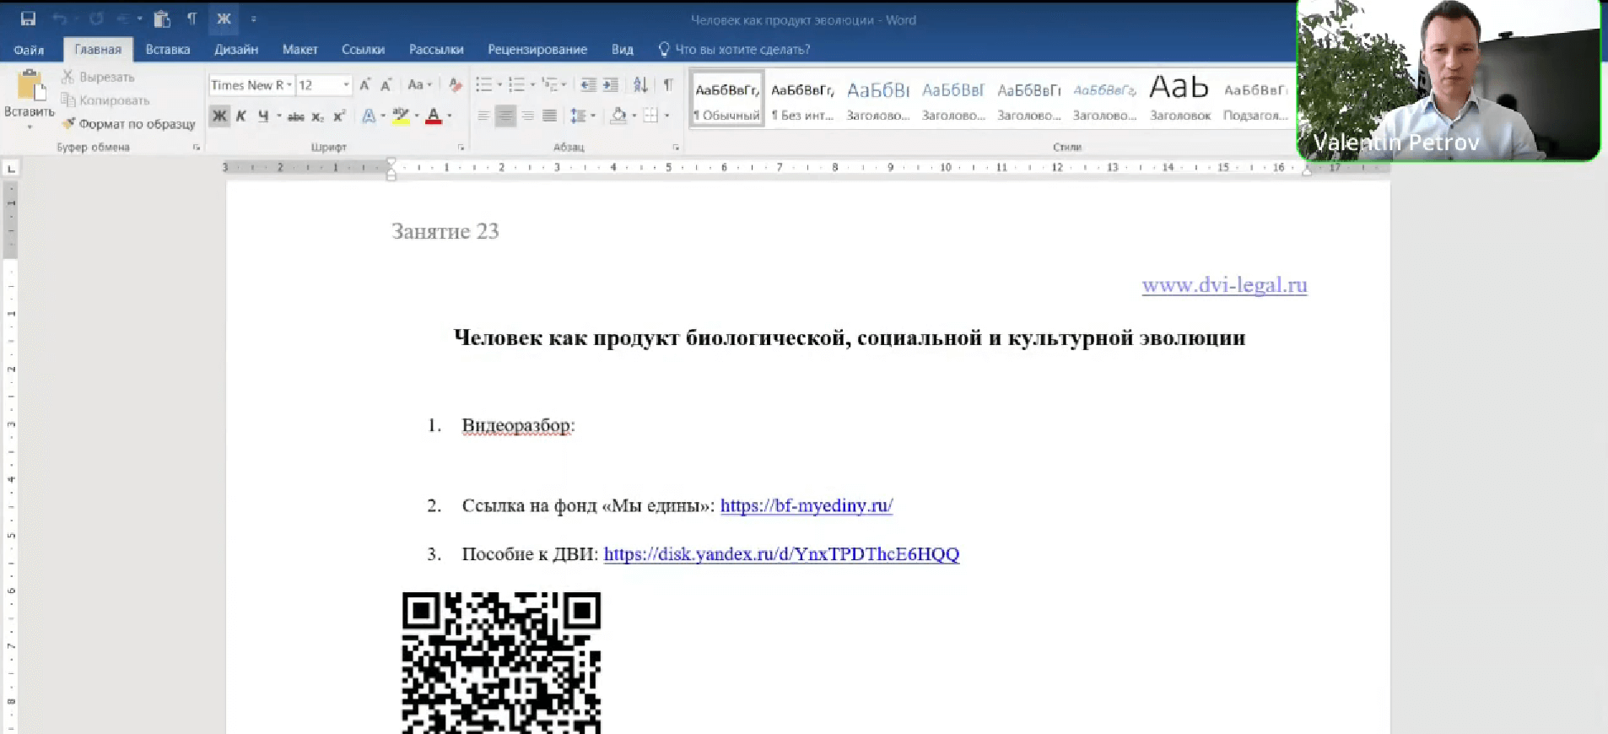The height and width of the screenshot is (734, 1608).
Task: Open the borders dropdown arrow
Action: pos(666,116)
